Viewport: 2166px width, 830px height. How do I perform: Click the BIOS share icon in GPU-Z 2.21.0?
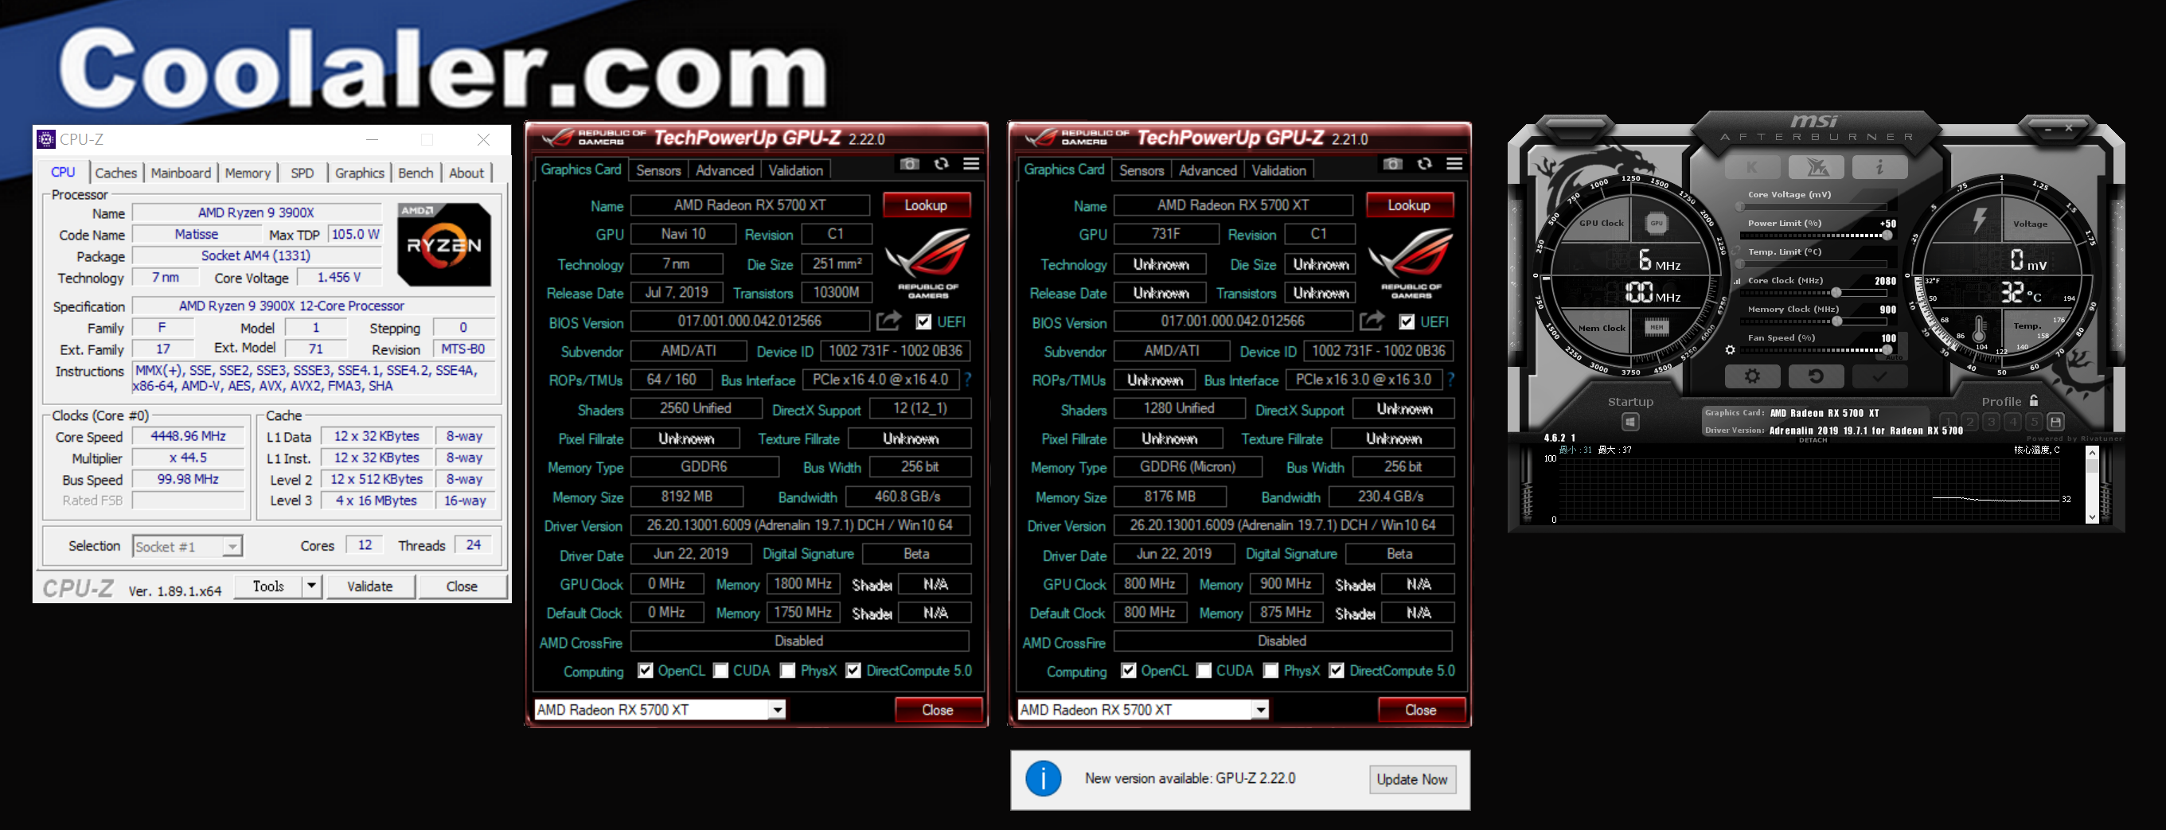tap(1372, 321)
